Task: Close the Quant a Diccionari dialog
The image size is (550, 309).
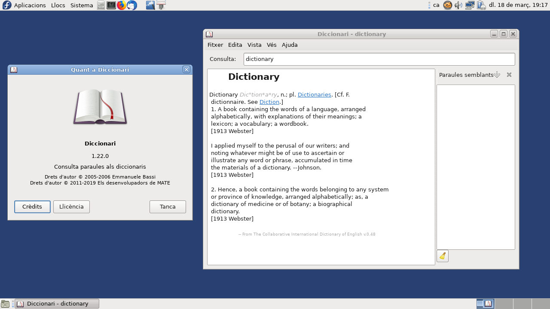Action: click(186, 70)
